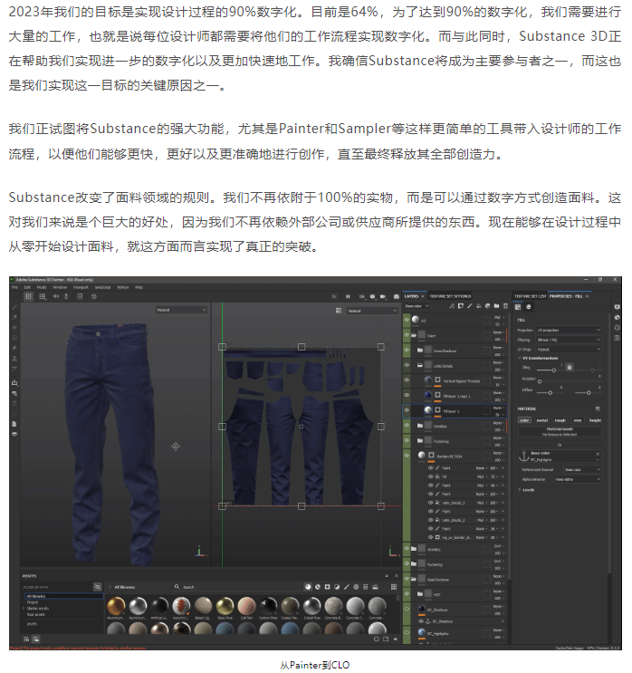
Task: Click the grid view icon in Assets panel
Action: pyautogui.click(x=394, y=587)
